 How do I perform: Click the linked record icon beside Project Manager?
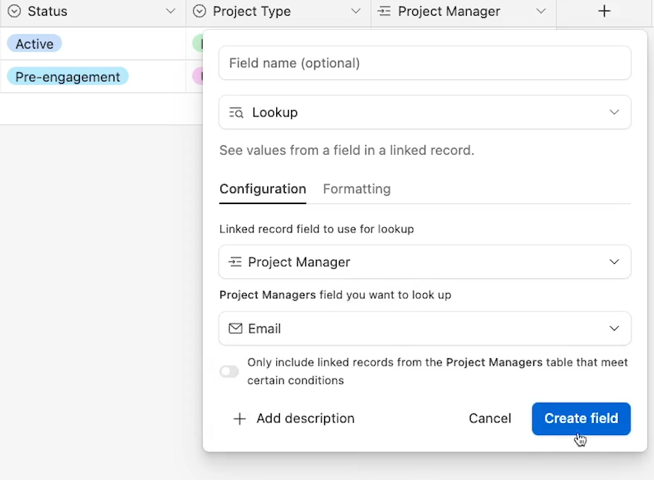pos(235,262)
